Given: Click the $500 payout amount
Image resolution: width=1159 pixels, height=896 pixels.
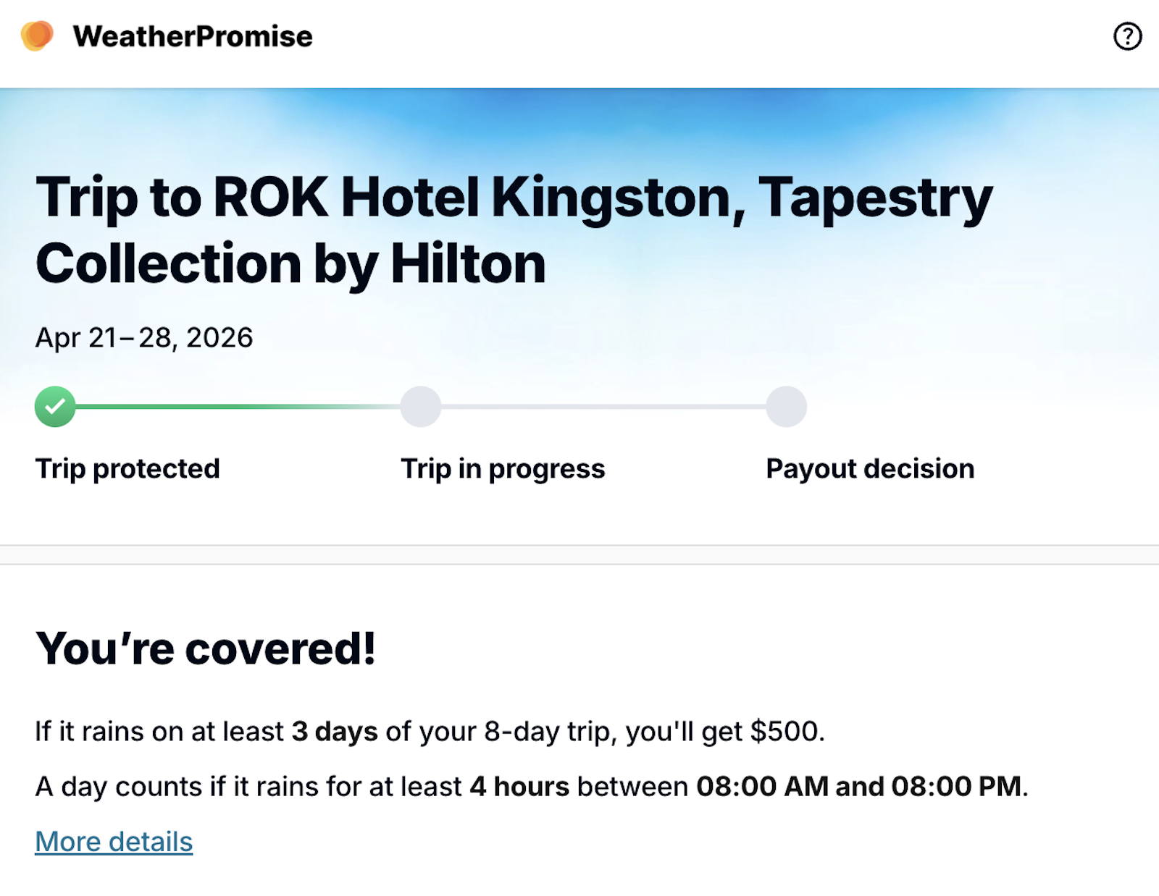Looking at the screenshot, I should coord(784,732).
